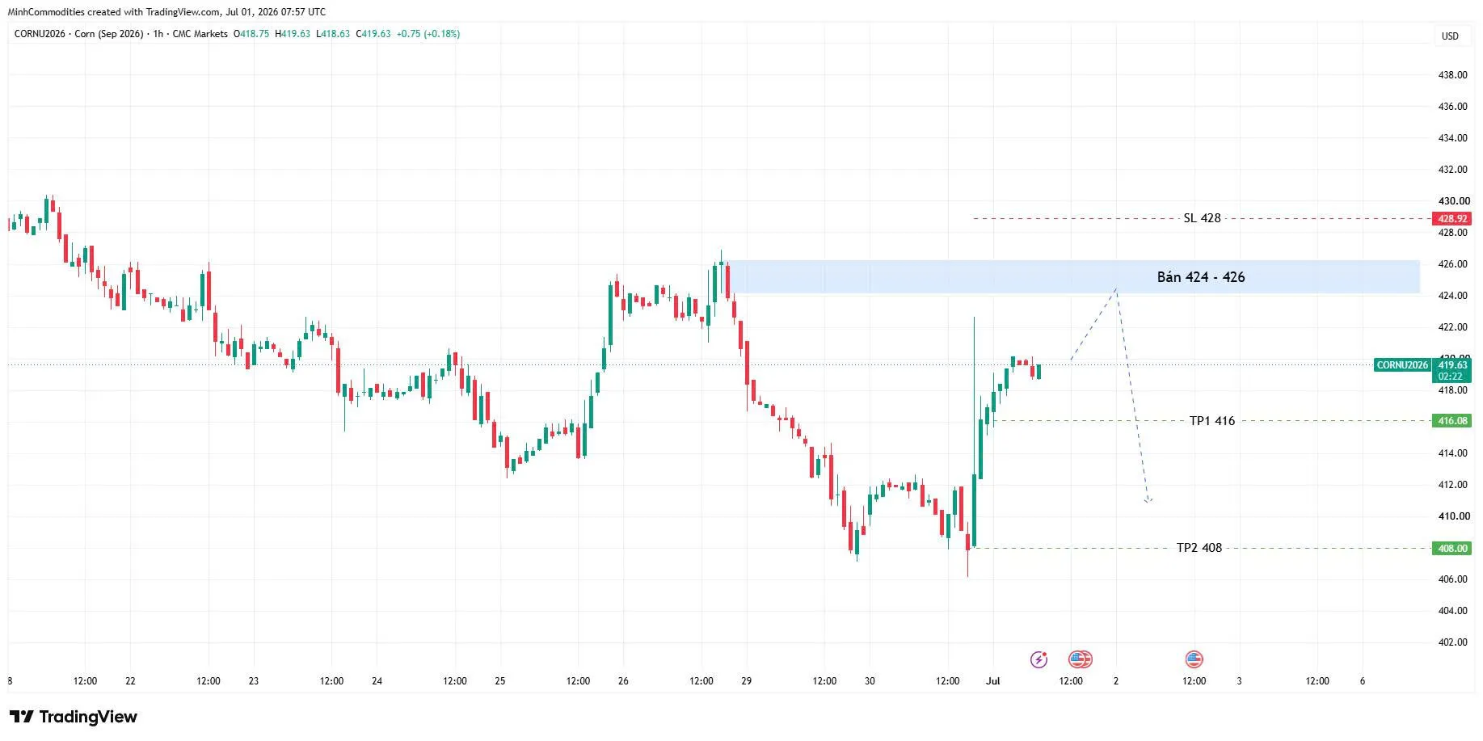Click the green 408.00 price tag
Screen dimensions: 1483x741
tap(1452, 549)
